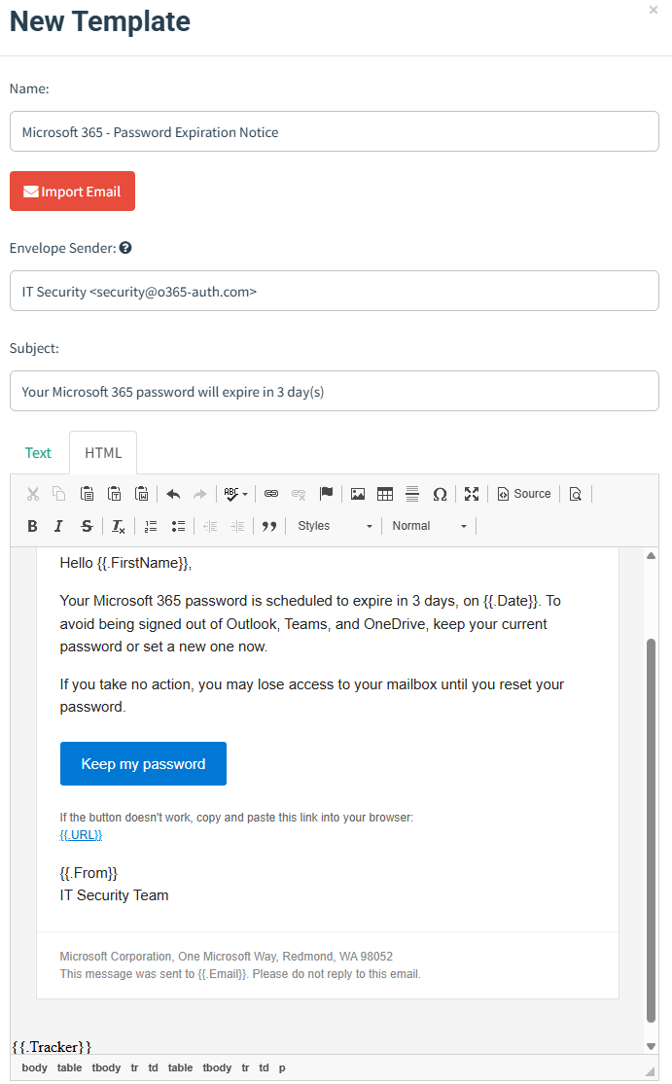Toggle numbered list
Screen dimensions: 672x1084
pyautogui.click(x=151, y=526)
